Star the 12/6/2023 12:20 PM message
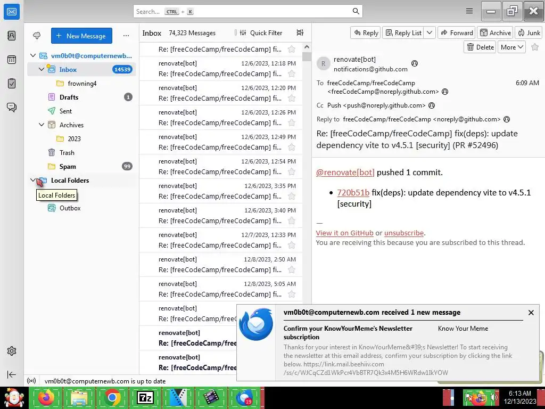The image size is (545, 409). pos(292,98)
